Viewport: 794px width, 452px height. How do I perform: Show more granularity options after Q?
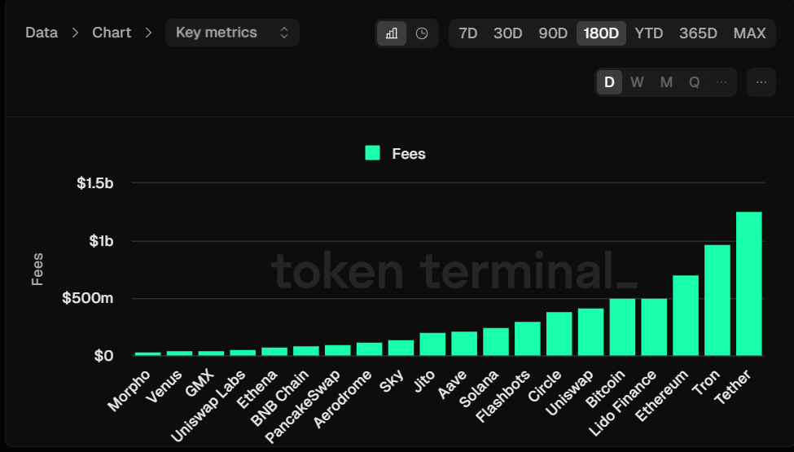coord(722,82)
